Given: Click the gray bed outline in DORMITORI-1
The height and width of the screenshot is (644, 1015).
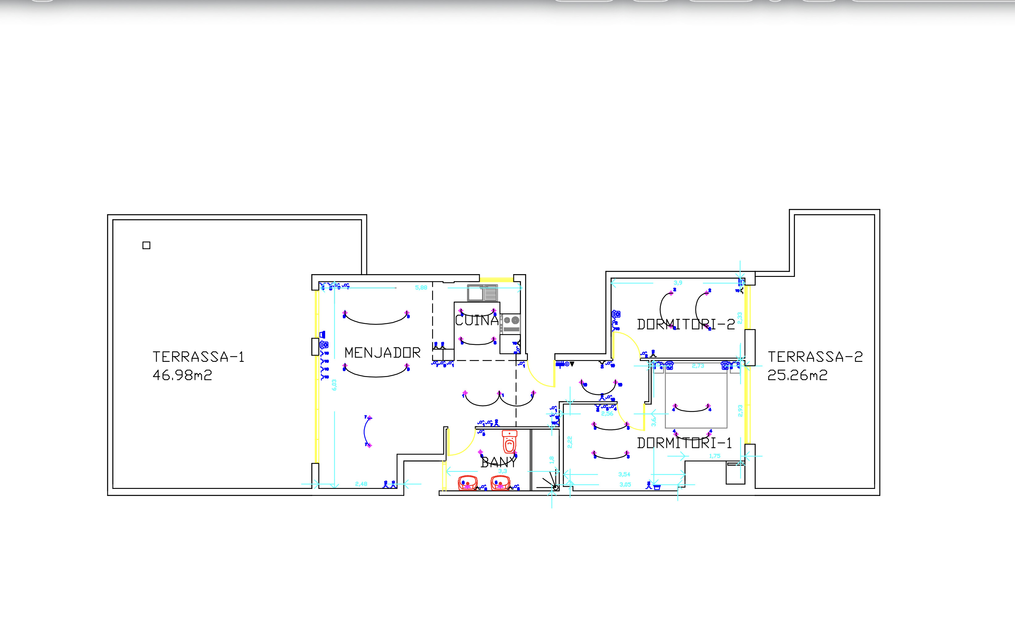Looking at the screenshot, I should coord(696,395).
